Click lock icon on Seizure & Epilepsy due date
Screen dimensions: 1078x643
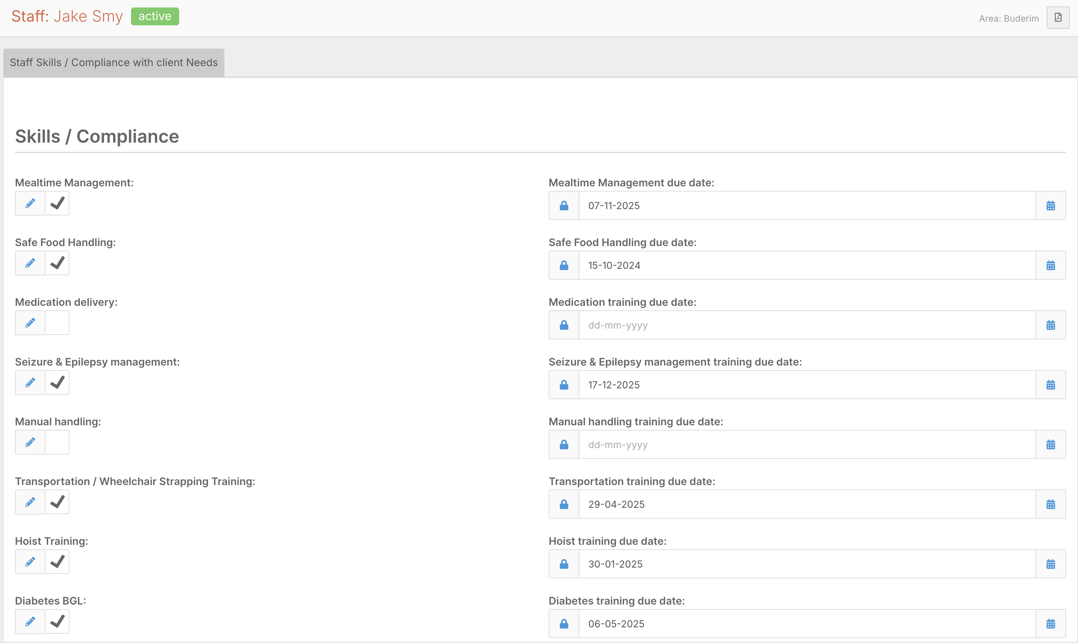564,385
